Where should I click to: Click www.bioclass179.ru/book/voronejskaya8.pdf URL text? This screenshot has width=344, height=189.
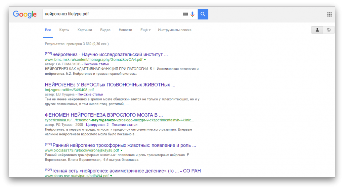coord(82,150)
